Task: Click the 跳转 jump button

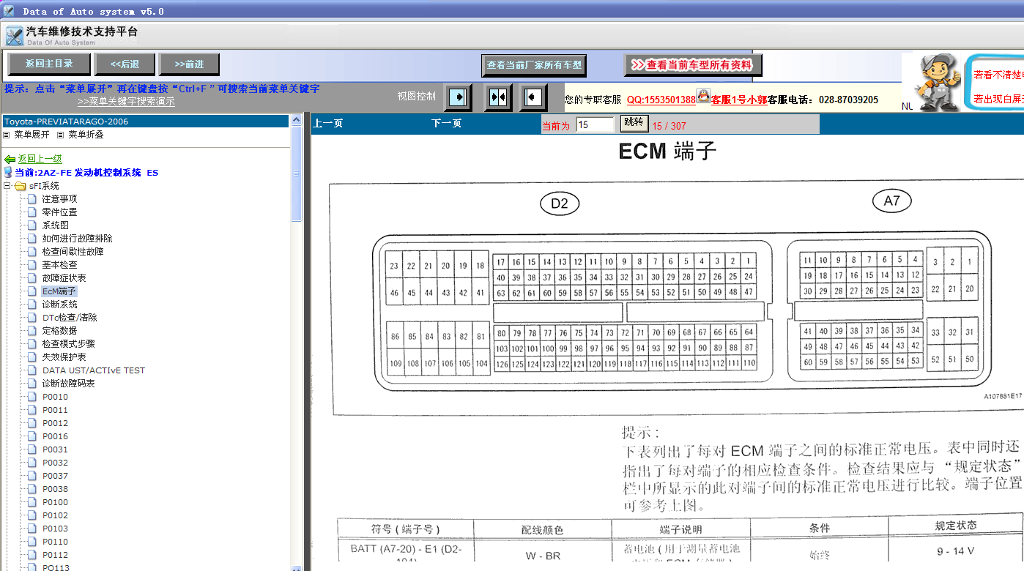Action: pyautogui.click(x=634, y=122)
